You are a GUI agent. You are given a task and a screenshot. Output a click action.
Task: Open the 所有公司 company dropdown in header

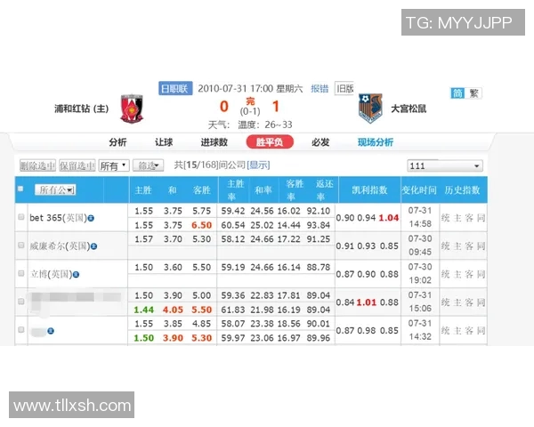click(x=55, y=189)
